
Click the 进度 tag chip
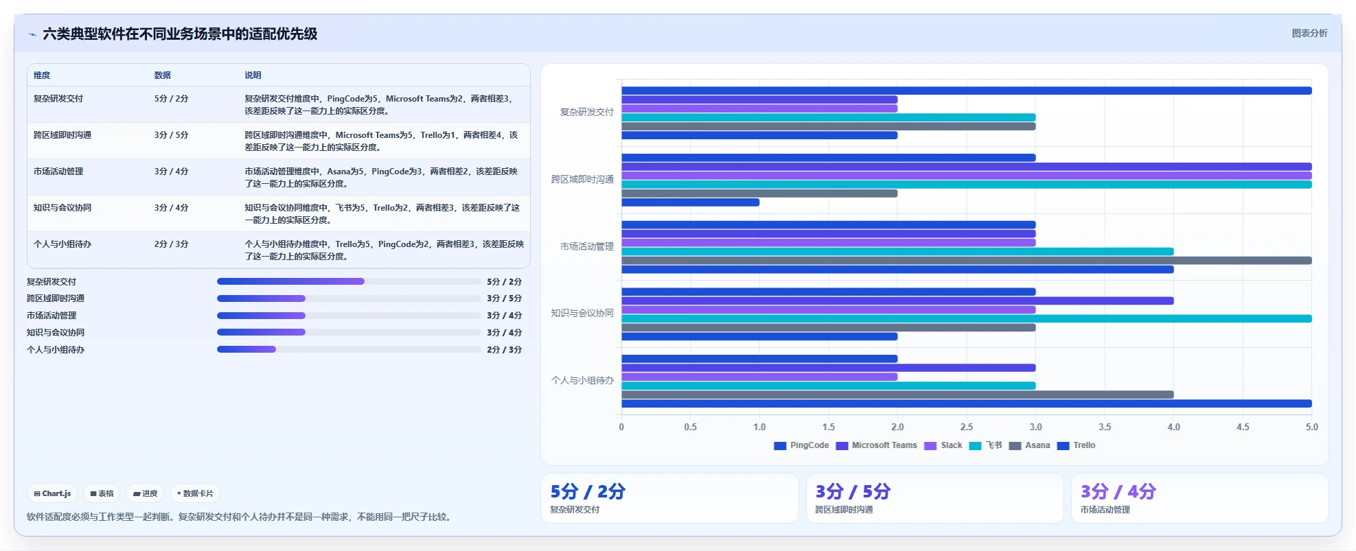[x=145, y=493]
